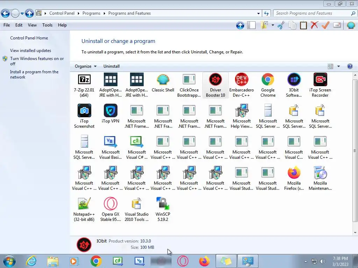This screenshot has width=358, height=268.
Task: Select Mozilla Firefox program
Action: point(294,178)
